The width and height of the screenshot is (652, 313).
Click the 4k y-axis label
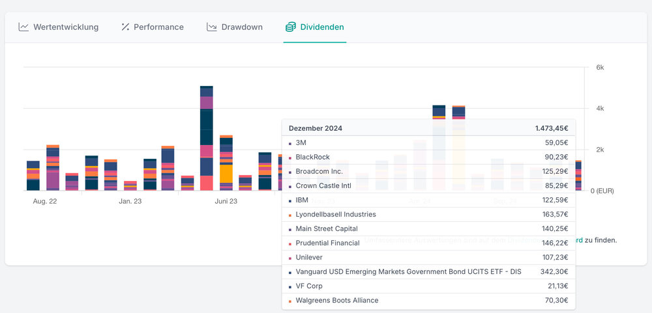point(600,109)
